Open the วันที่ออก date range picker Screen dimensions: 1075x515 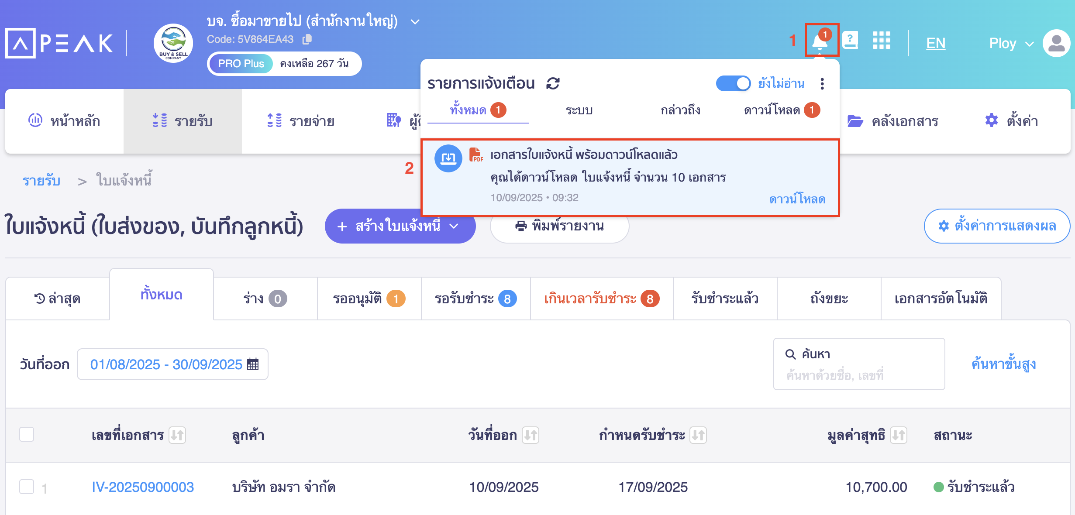(172, 364)
